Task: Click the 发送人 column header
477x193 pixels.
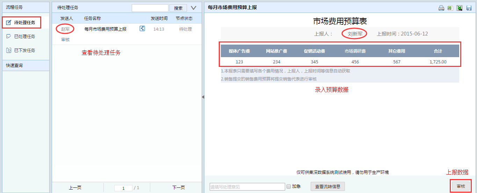Action: 66,18
